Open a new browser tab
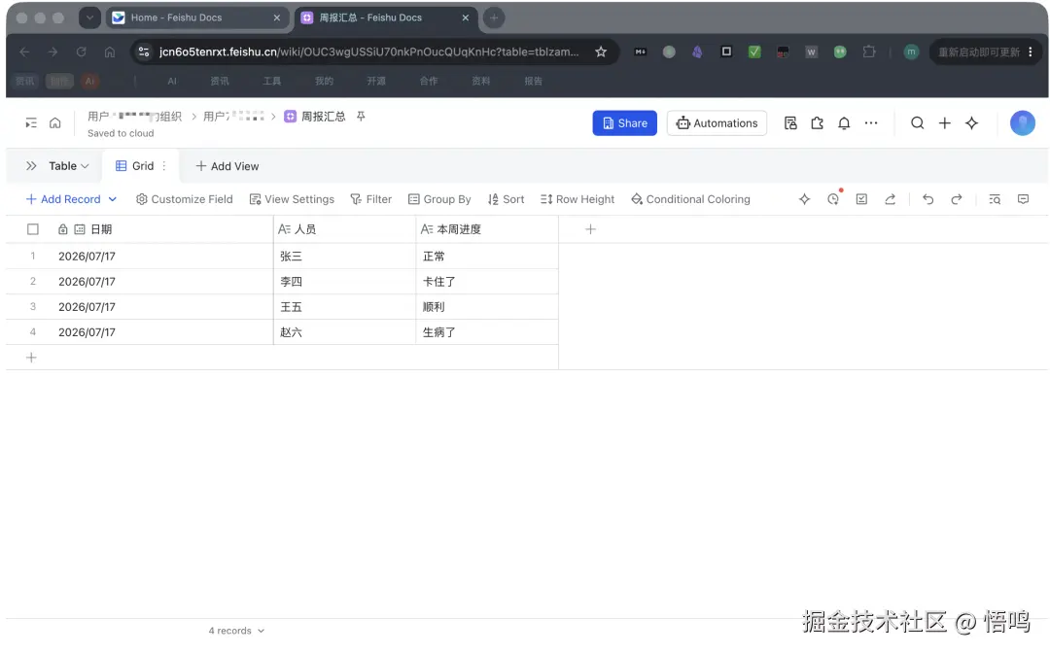 (494, 18)
